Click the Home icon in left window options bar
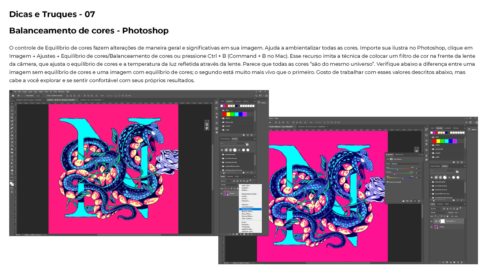The width and height of the screenshot is (487, 274). (x=13, y=96)
